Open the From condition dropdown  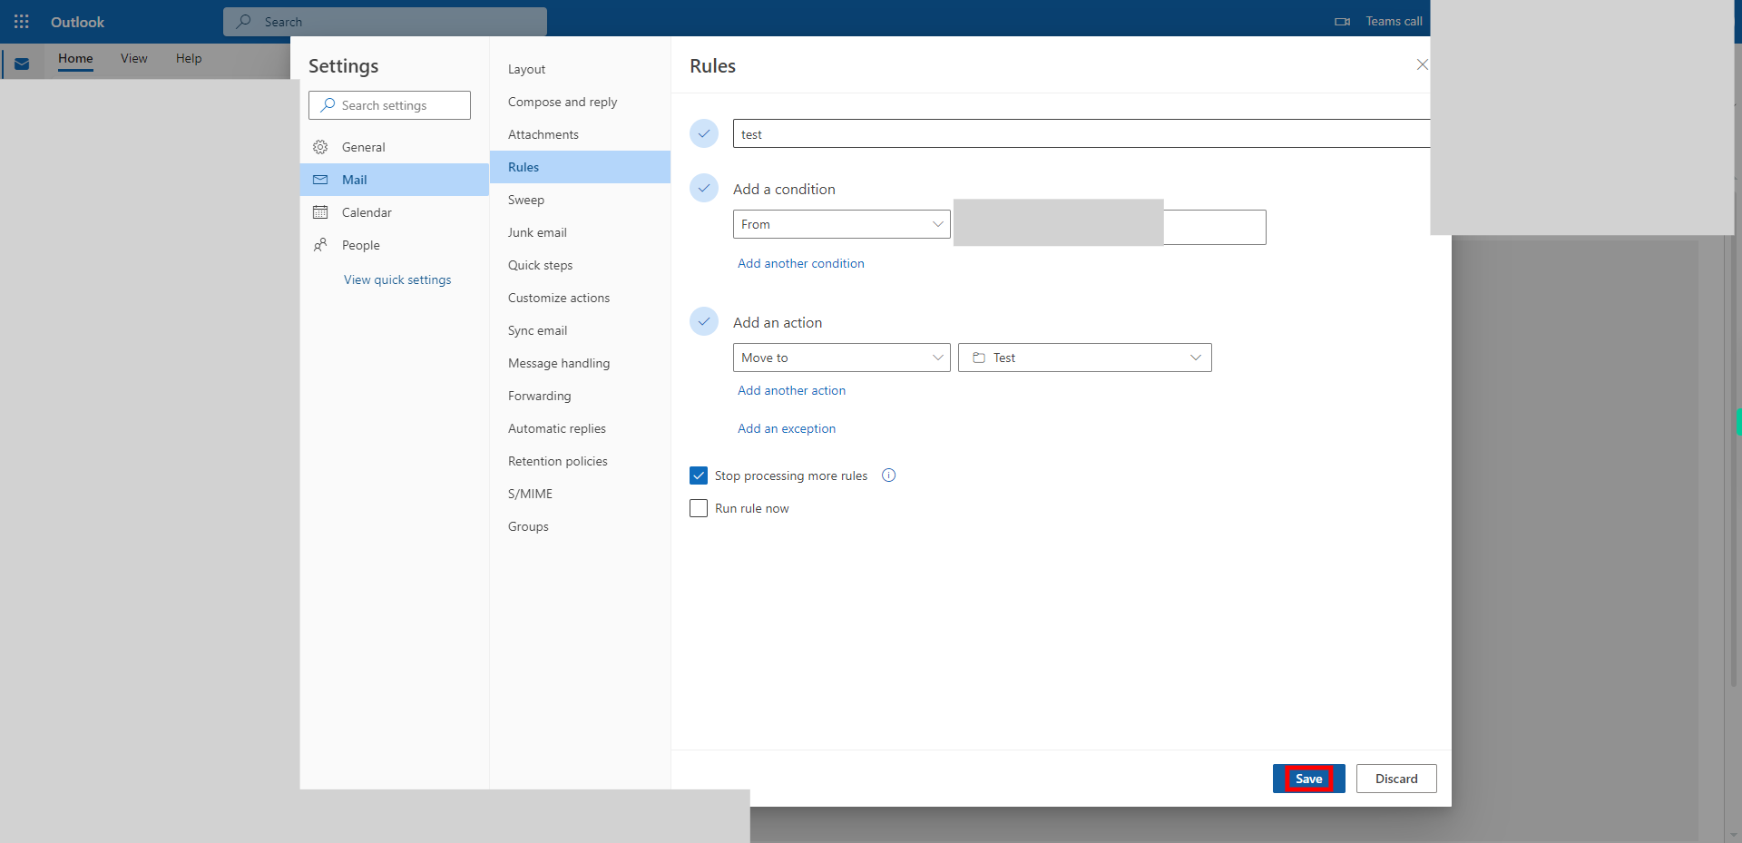842,224
